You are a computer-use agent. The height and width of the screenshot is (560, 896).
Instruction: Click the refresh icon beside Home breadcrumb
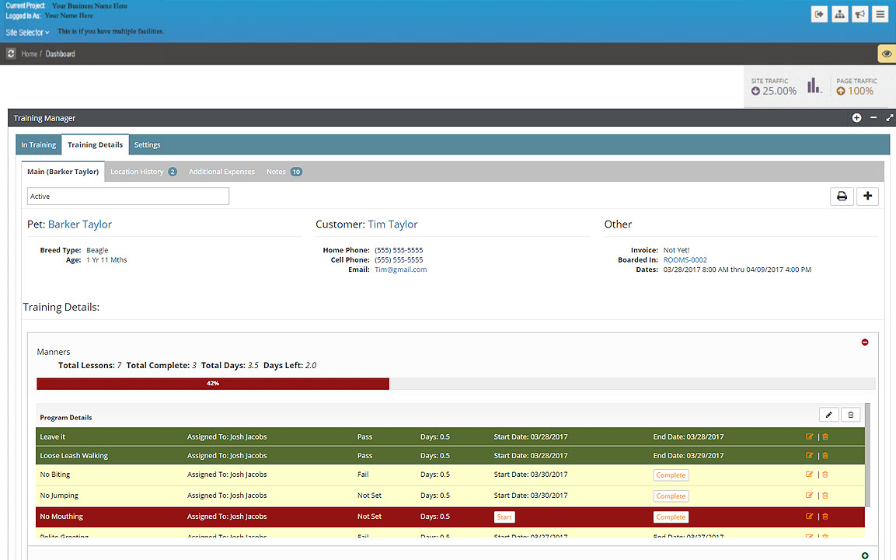[11, 54]
